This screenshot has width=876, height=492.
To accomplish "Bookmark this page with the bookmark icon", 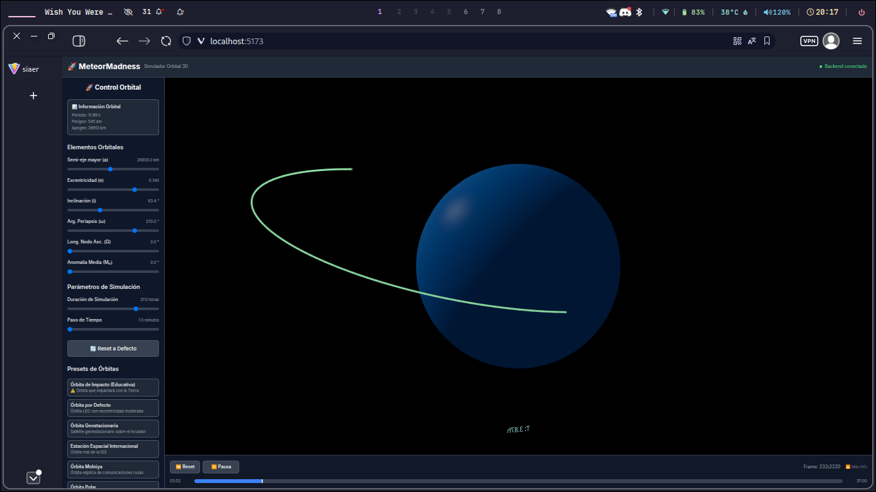I will (767, 41).
